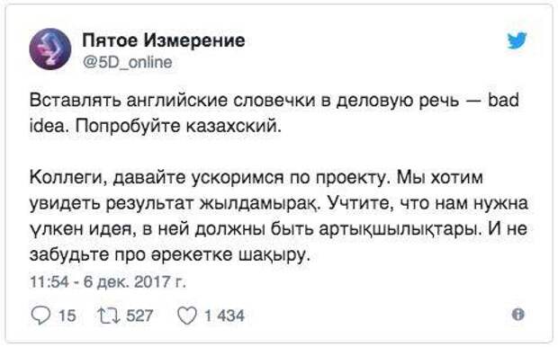
Task: View the 527 retweets count
Action: click(139, 316)
